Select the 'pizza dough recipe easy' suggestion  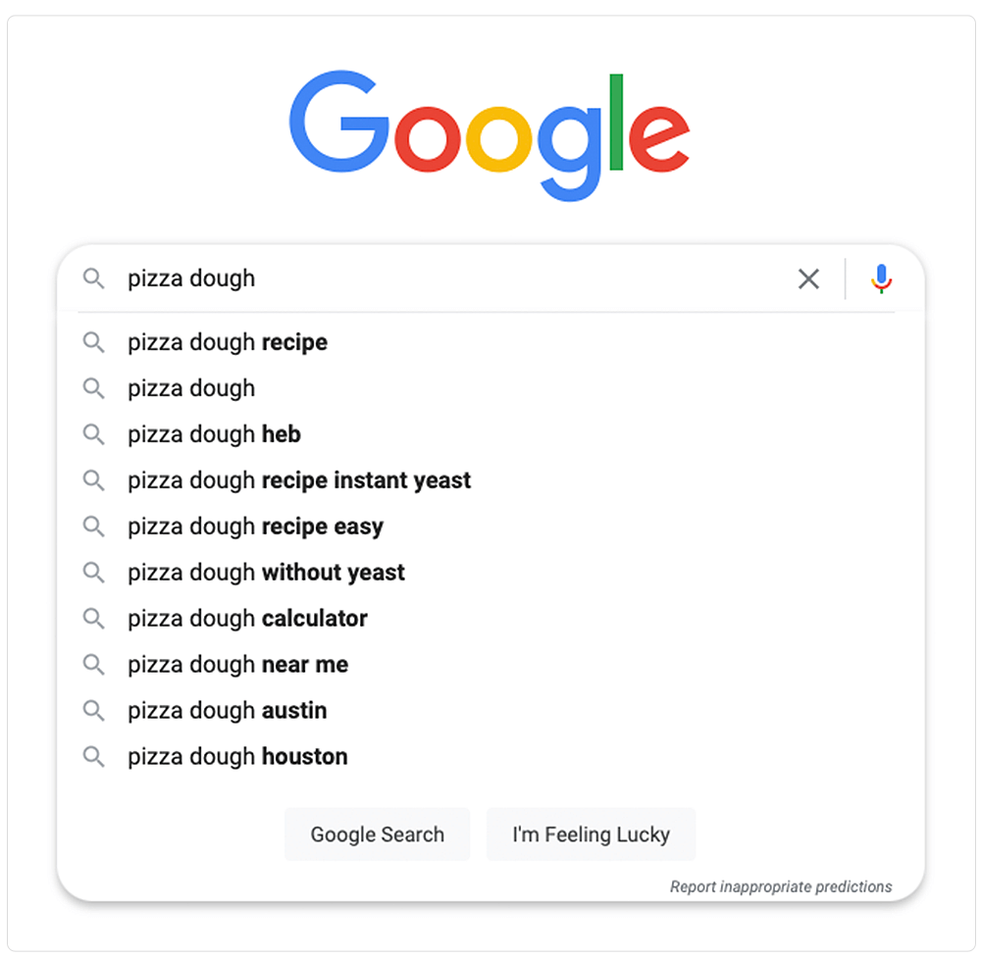click(254, 527)
